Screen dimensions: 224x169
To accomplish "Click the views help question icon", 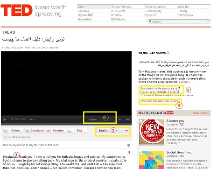I will (x=168, y=53).
